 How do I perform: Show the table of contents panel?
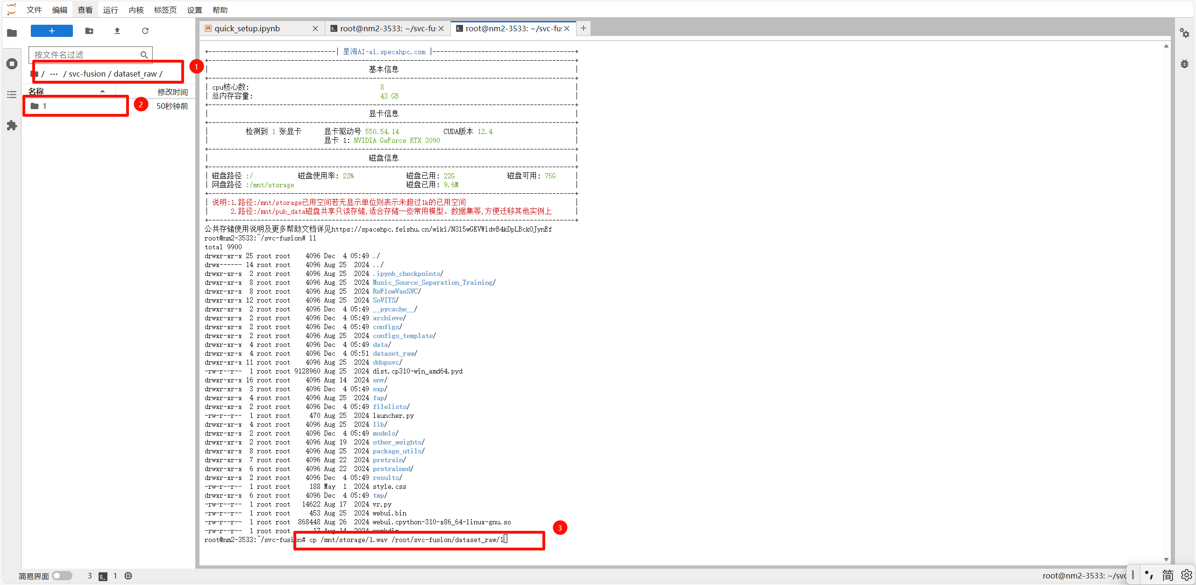click(12, 95)
